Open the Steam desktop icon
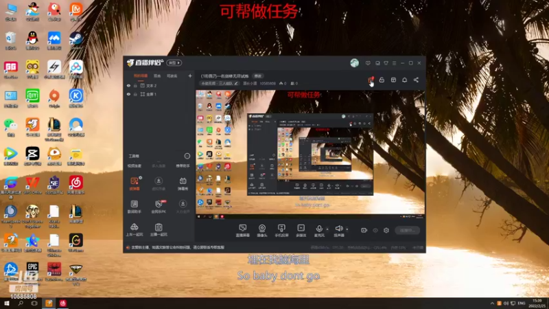Viewport: 549px width, 309px height. click(x=76, y=41)
